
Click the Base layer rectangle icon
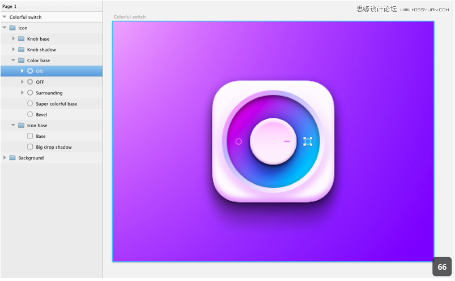coord(30,136)
